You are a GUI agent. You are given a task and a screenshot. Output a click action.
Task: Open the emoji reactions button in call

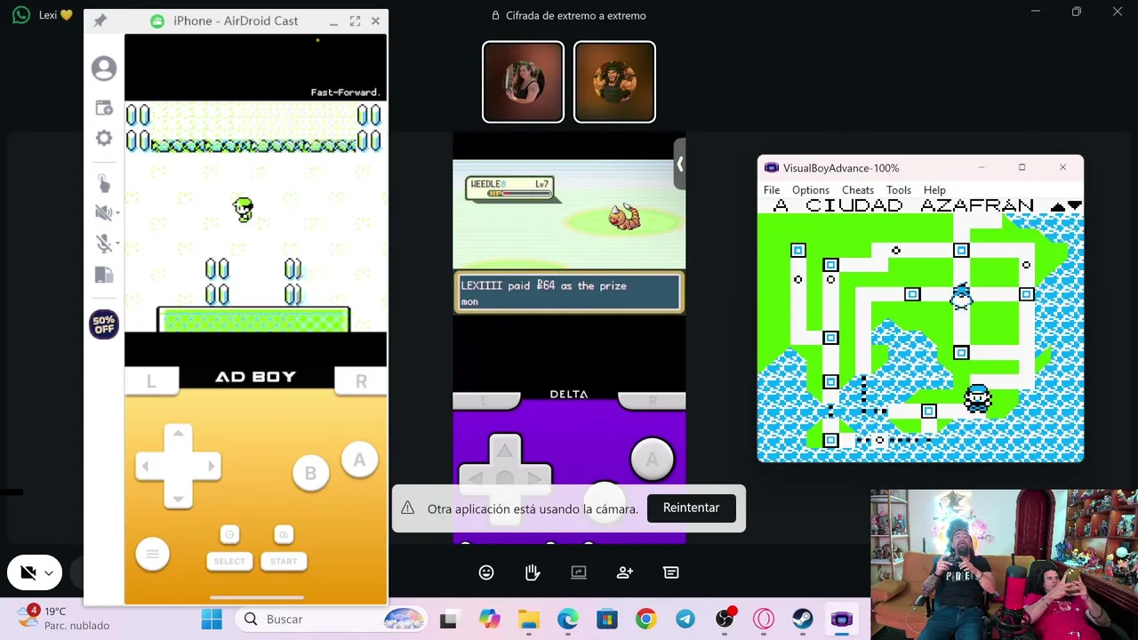coord(486,572)
